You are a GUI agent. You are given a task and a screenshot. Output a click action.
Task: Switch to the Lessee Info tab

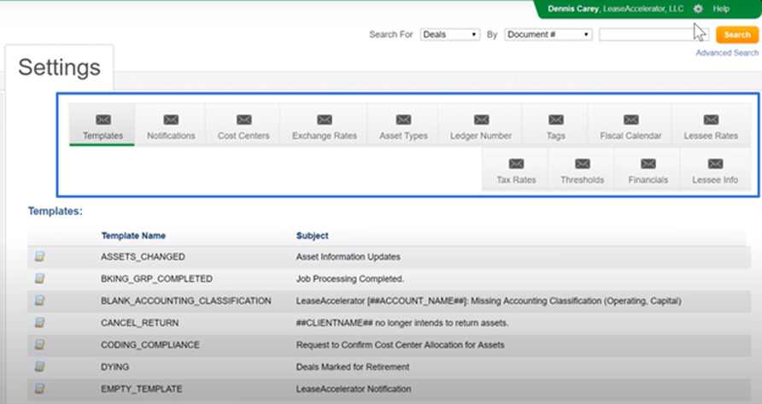[x=715, y=170]
